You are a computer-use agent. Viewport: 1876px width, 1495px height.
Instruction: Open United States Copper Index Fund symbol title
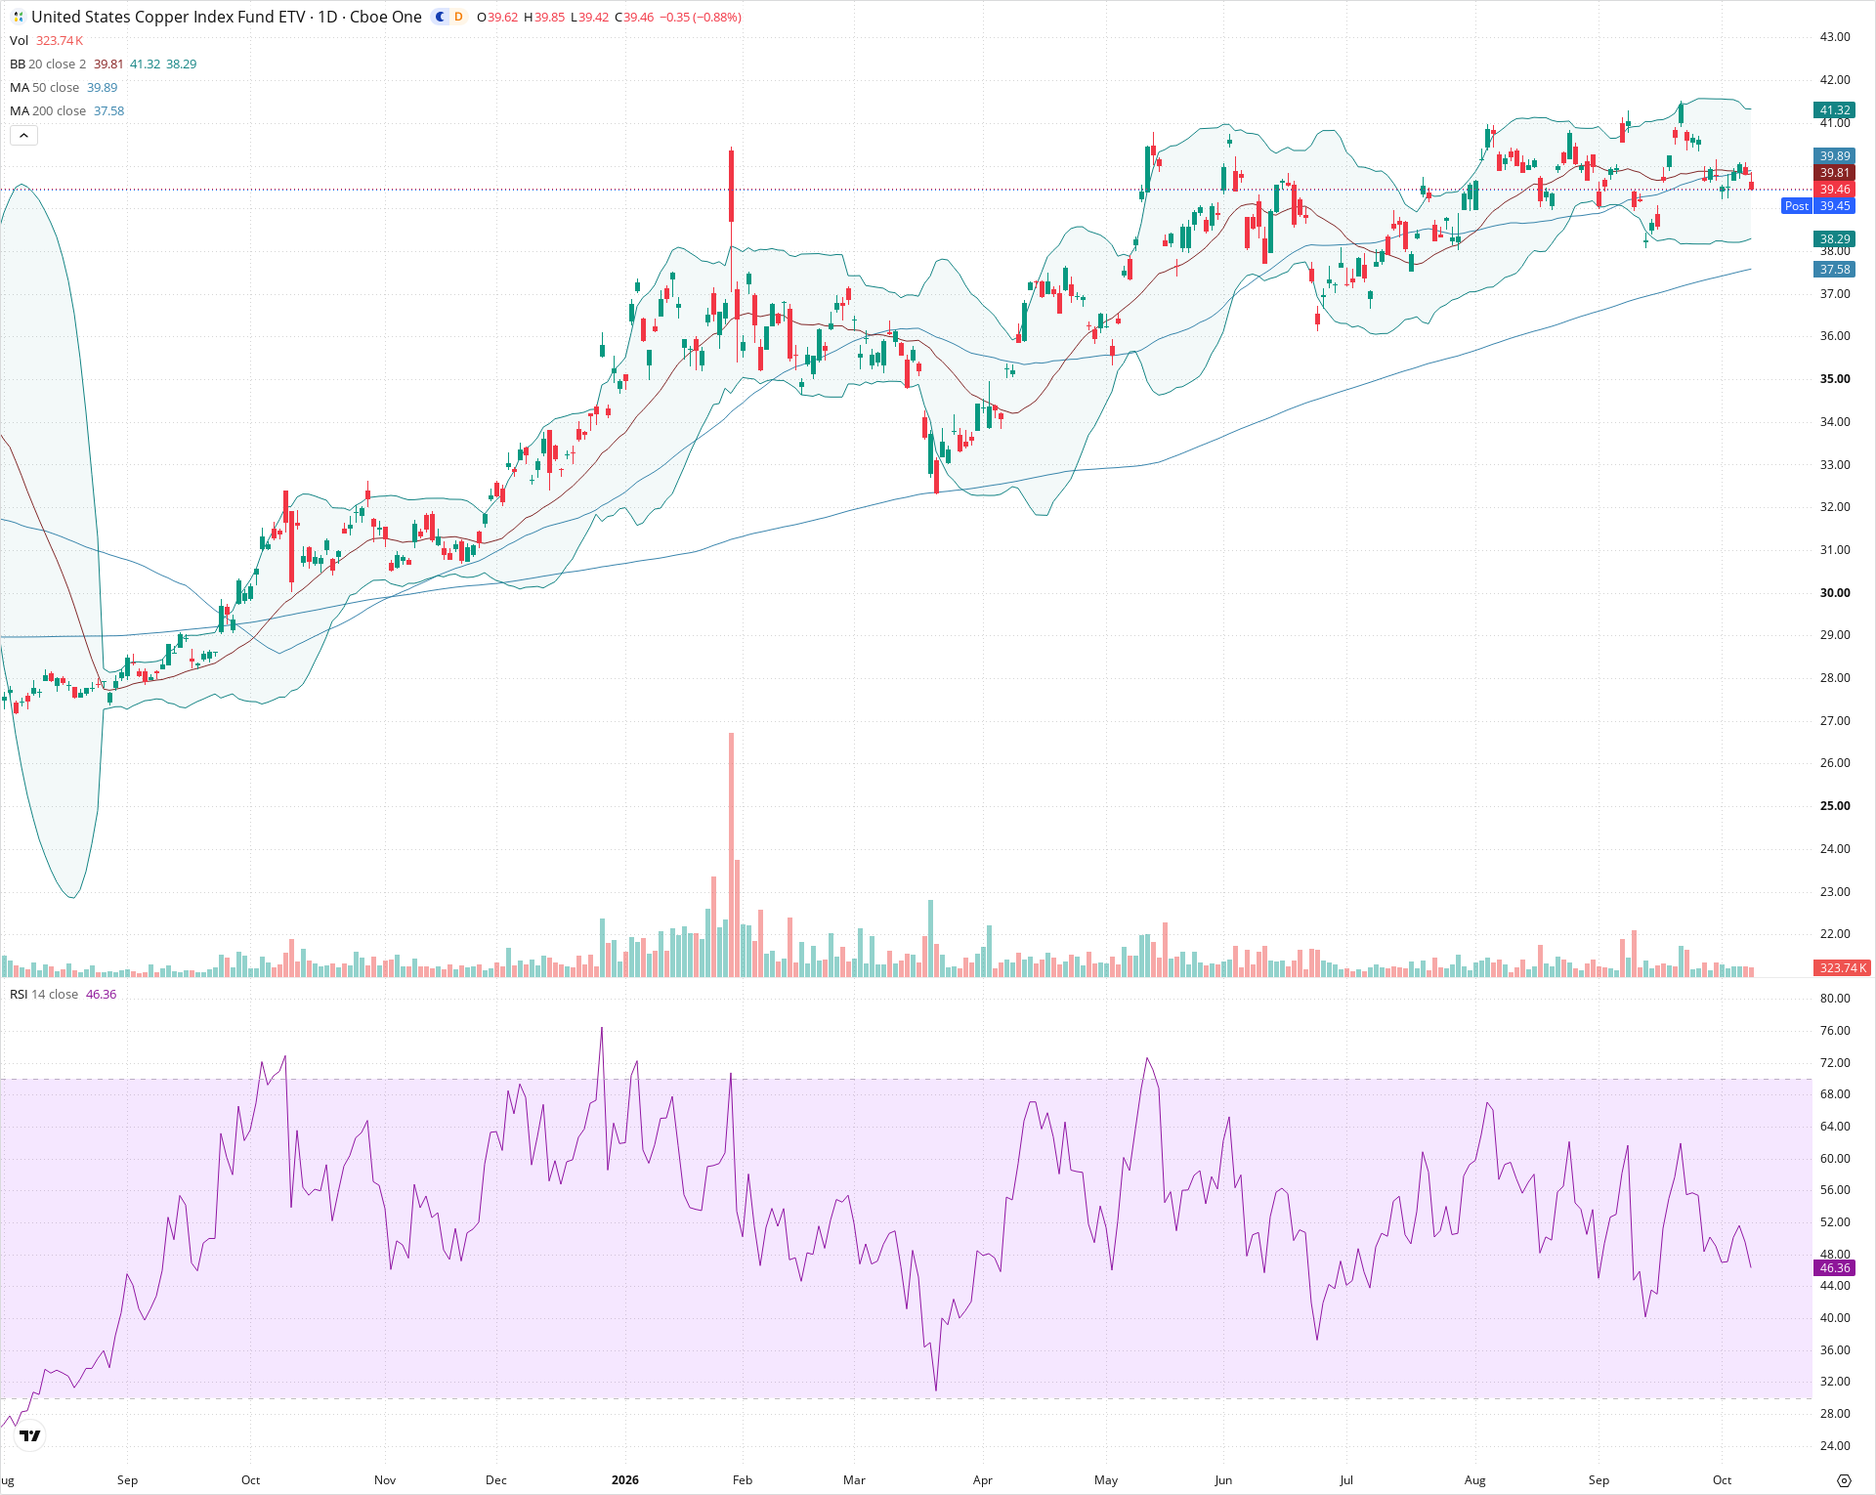(x=227, y=17)
